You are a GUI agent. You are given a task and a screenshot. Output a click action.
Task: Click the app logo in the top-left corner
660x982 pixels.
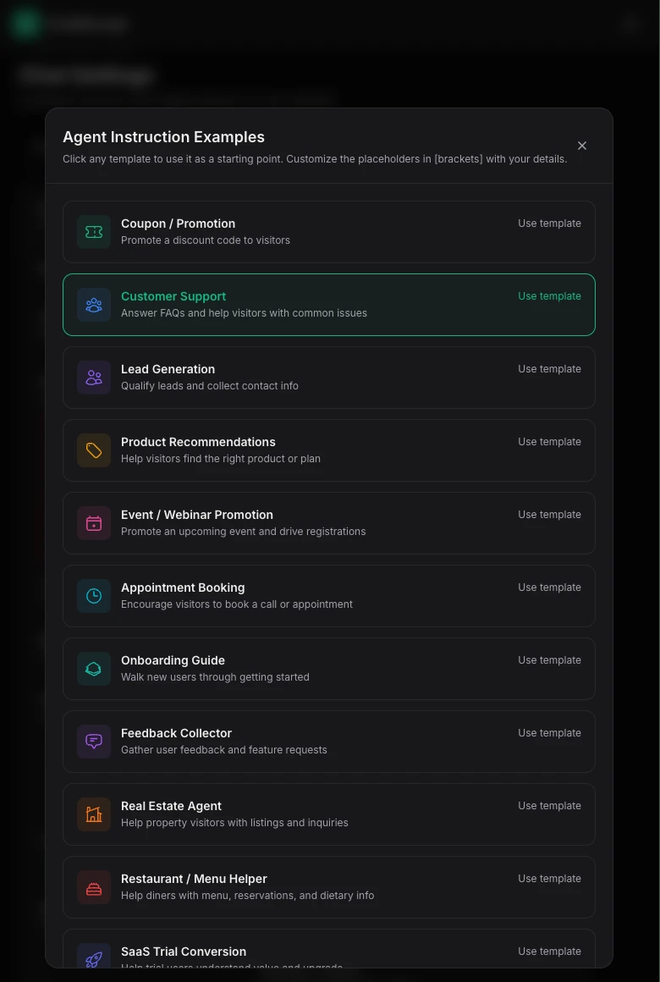coord(25,24)
